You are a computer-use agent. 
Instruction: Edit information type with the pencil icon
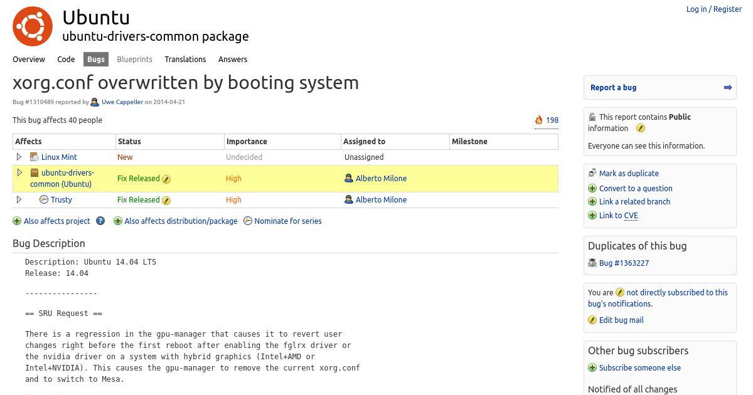[641, 129]
